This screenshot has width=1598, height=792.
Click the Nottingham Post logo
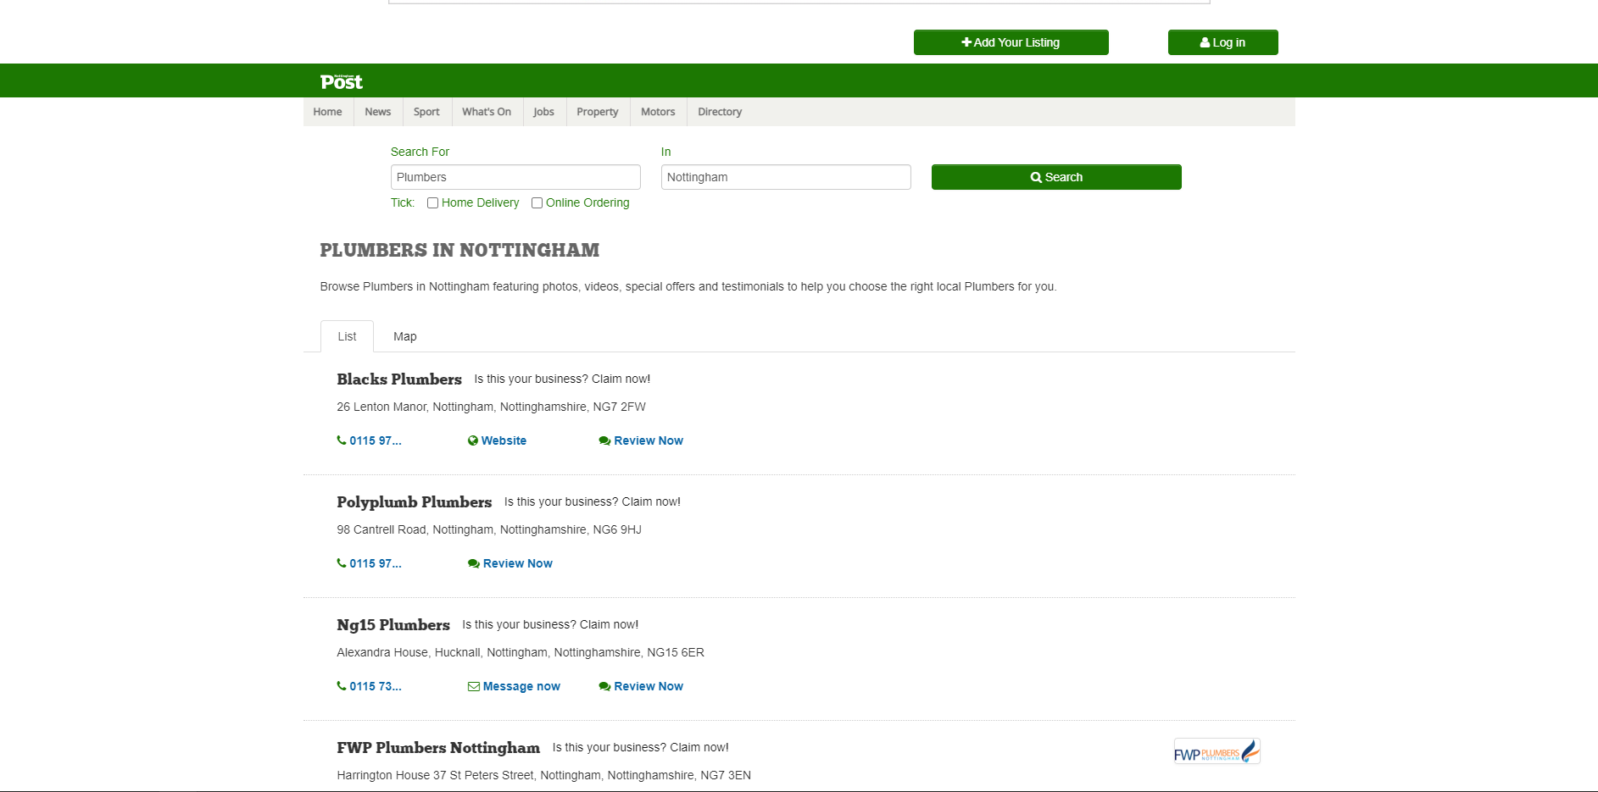pos(341,81)
